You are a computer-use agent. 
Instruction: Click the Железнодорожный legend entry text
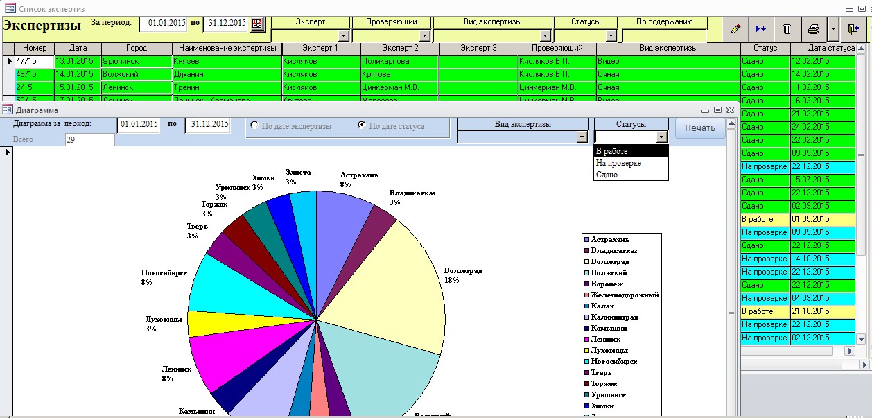pyautogui.click(x=625, y=295)
